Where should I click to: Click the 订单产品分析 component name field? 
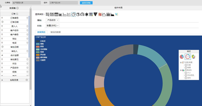pos(63,3)
